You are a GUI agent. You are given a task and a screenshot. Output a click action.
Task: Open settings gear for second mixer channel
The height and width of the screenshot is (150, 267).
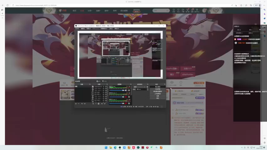point(129,97)
